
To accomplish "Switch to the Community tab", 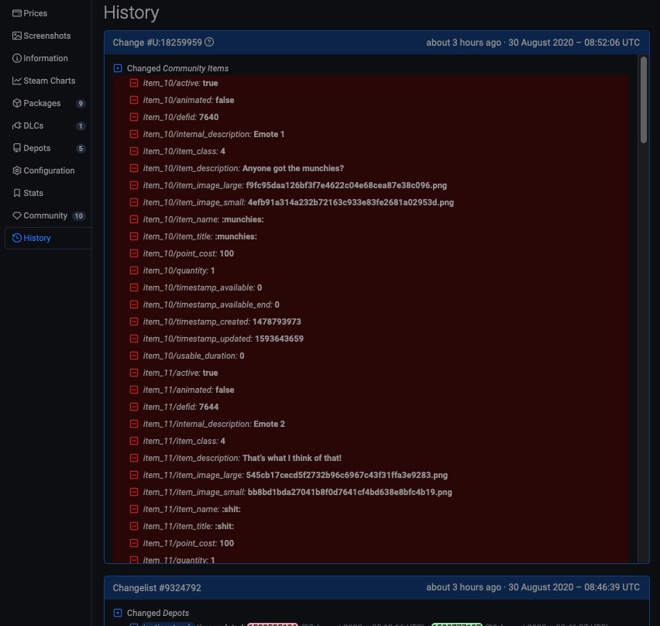I will 45,215.
